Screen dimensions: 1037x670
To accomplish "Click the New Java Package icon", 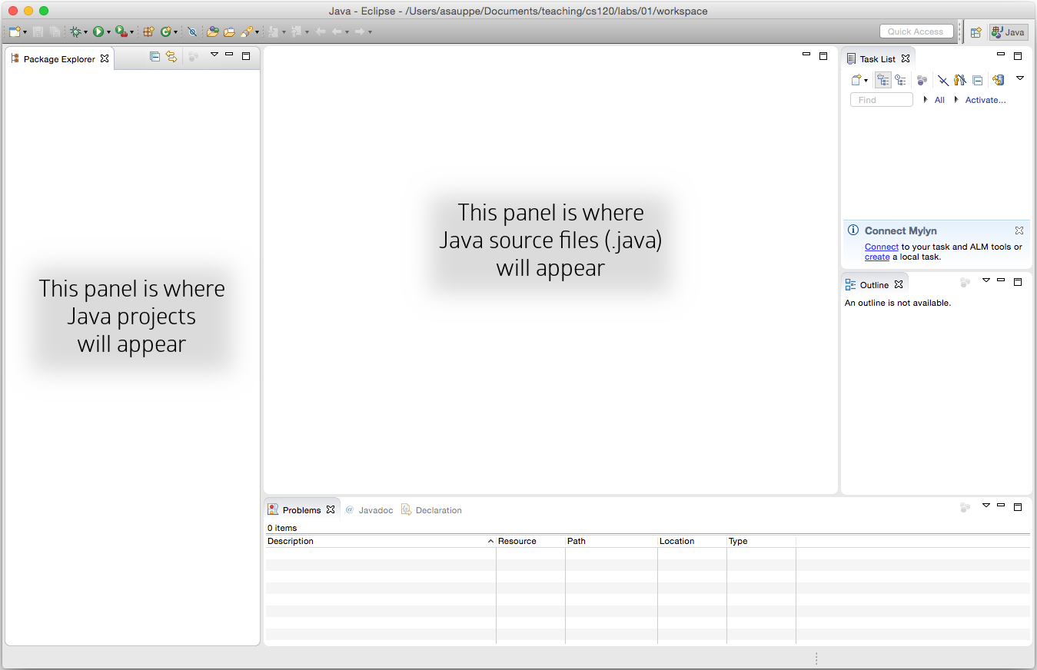I will [148, 32].
